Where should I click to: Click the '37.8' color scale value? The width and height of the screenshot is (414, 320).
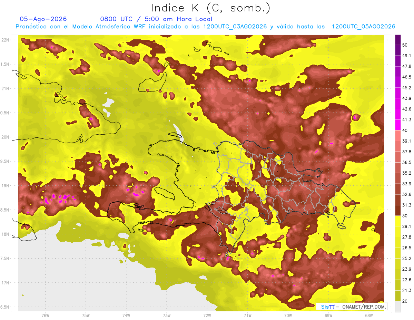407,152
